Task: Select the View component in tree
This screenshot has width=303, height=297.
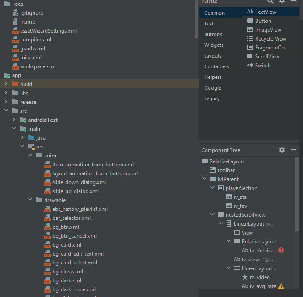Action: [243, 233]
